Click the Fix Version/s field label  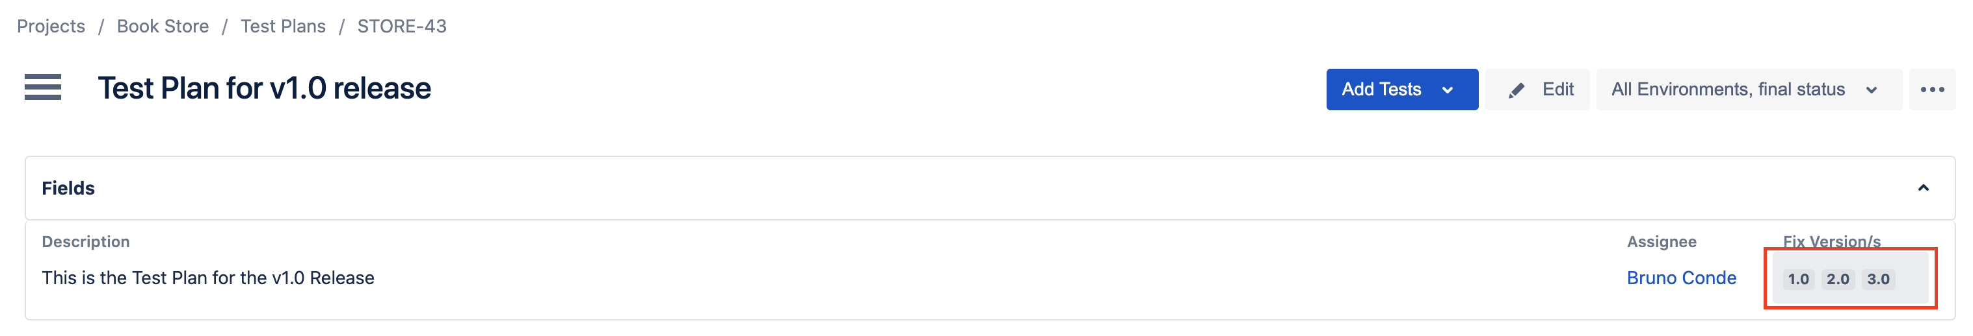[x=1831, y=241]
